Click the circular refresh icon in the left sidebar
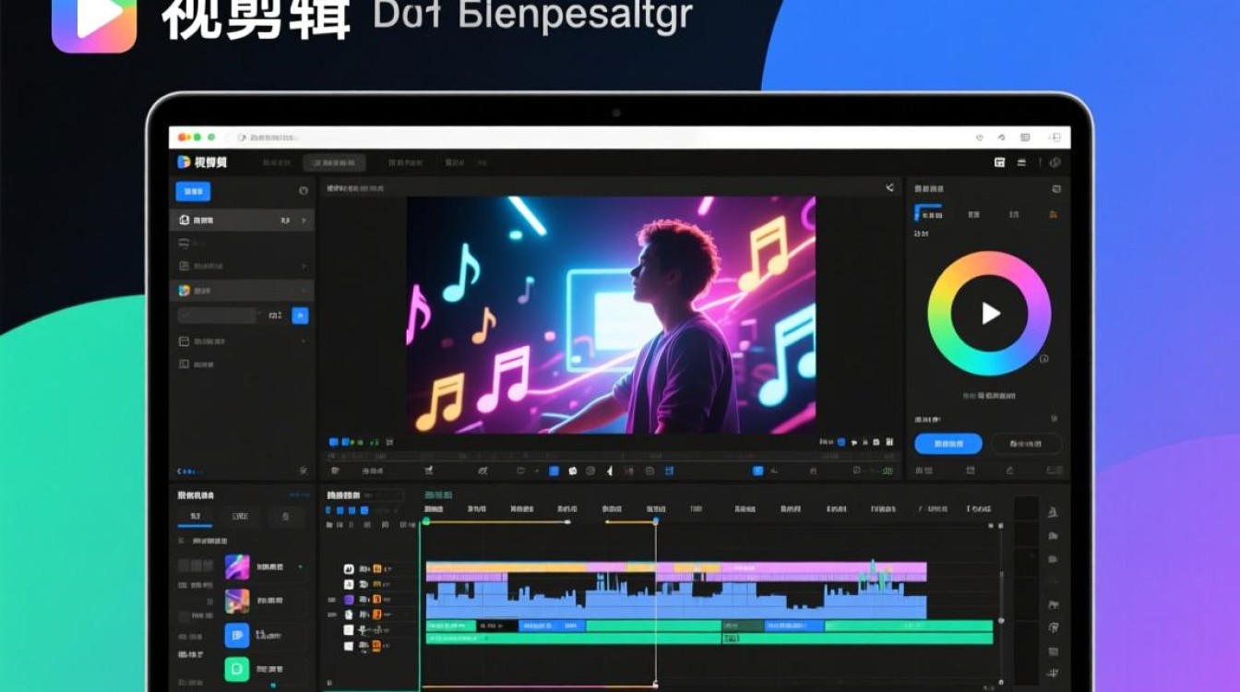 304,191
